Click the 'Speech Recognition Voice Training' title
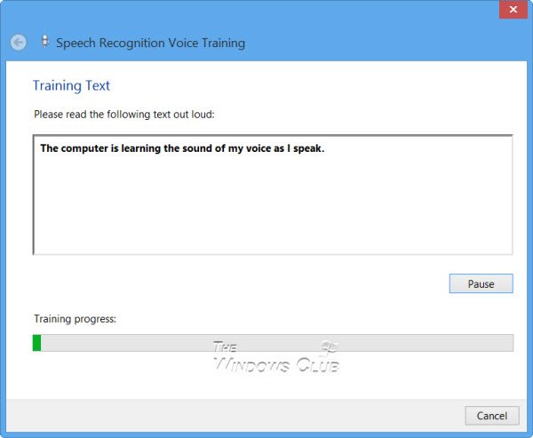Screen dimensions: 533x438 point(151,44)
